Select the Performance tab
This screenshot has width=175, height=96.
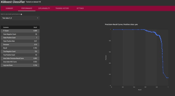coord(27,8)
